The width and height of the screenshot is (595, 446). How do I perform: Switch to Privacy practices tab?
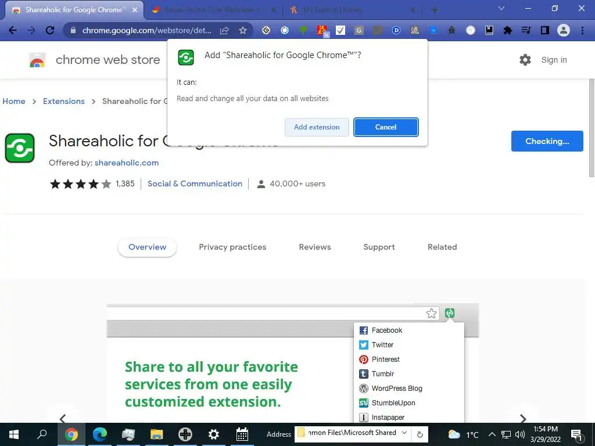coord(232,247)
